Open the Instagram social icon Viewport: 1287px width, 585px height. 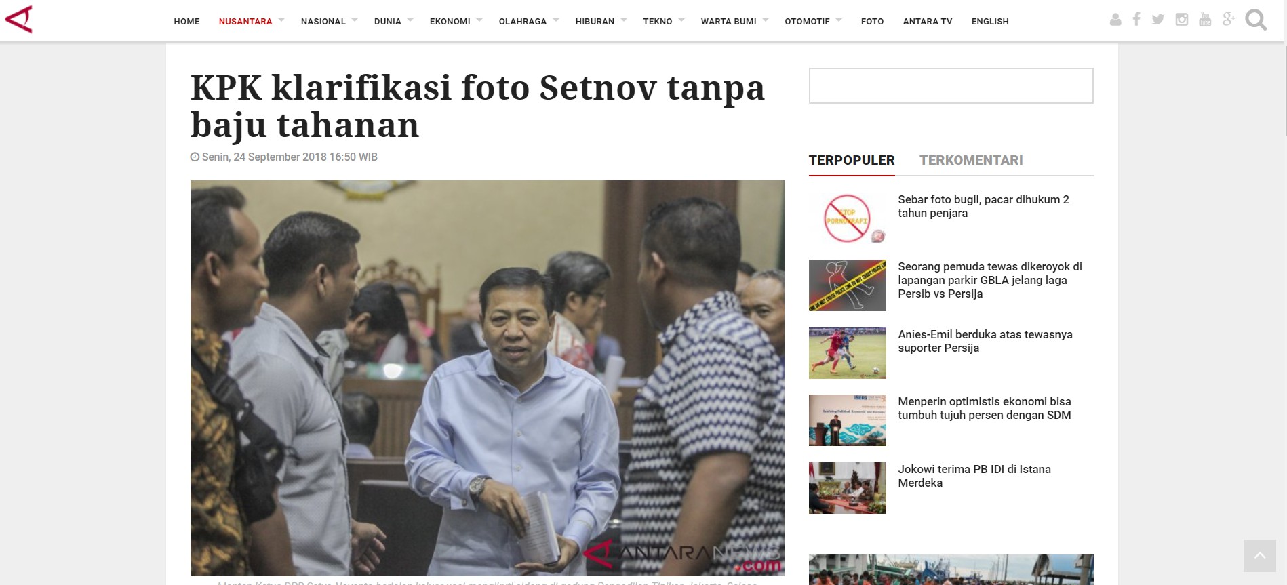1182,20
